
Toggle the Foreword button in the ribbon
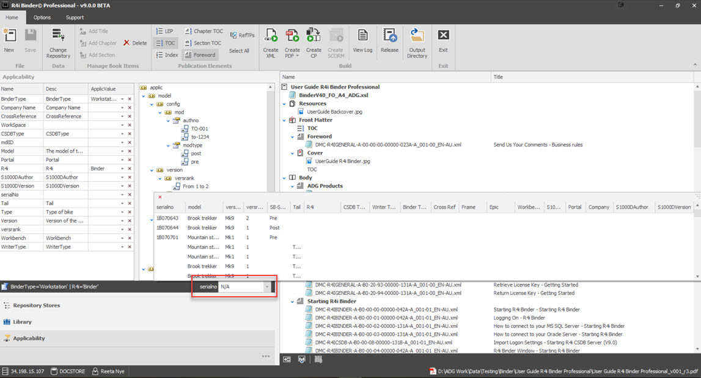[200, 55]
